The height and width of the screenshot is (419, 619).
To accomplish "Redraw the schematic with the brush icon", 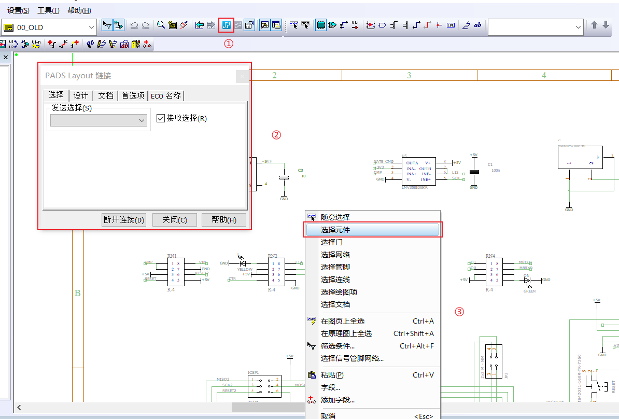I will 184,25.
